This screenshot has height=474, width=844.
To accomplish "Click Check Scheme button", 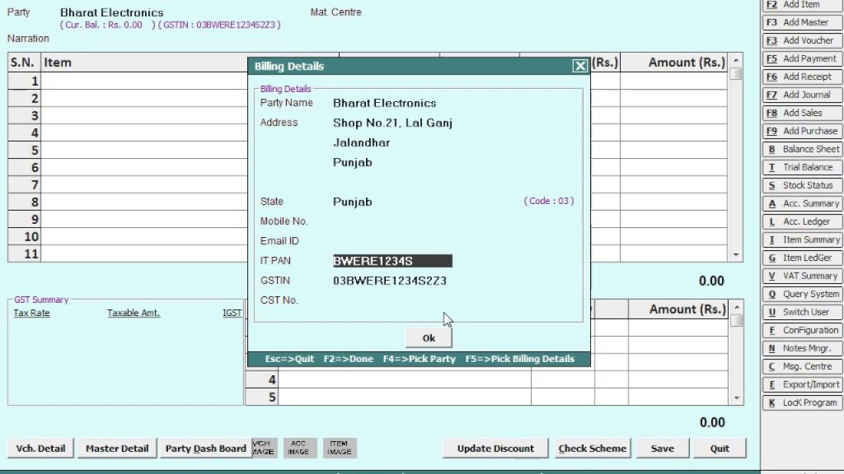I will pos(592,448).
